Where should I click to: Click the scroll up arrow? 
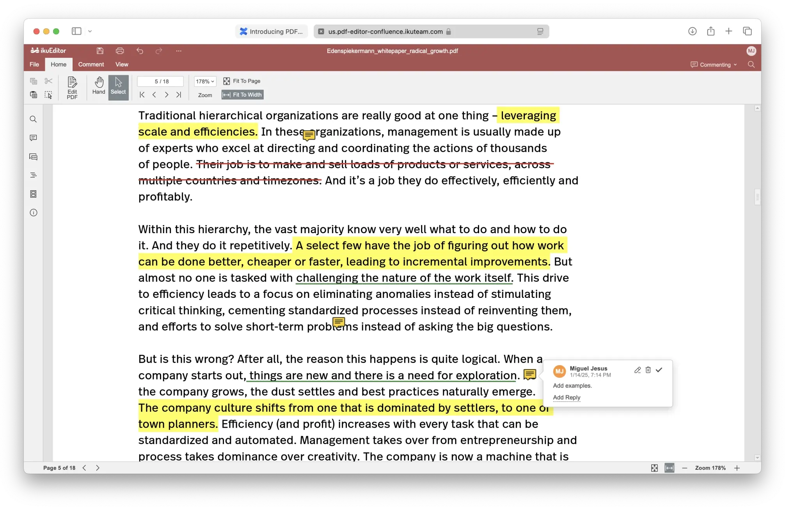(x=757, y=108)
